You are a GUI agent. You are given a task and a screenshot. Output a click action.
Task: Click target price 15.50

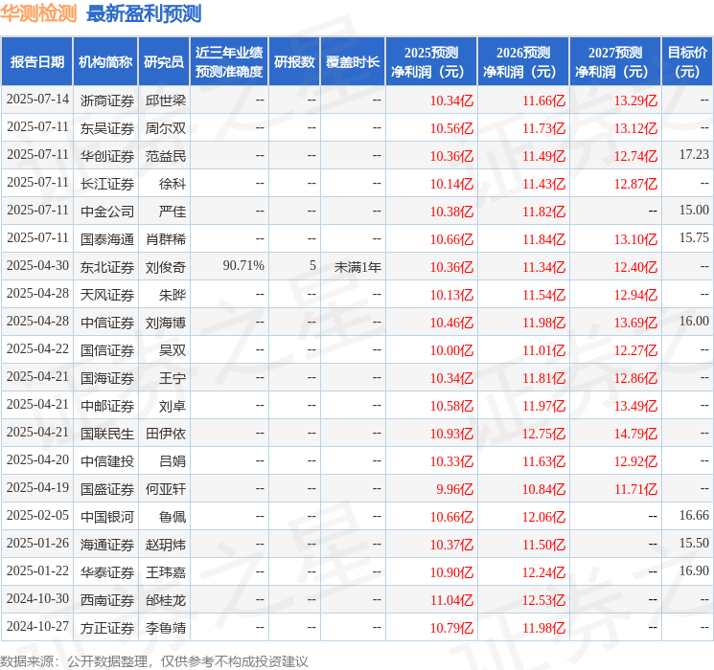[x=694, y=543]
